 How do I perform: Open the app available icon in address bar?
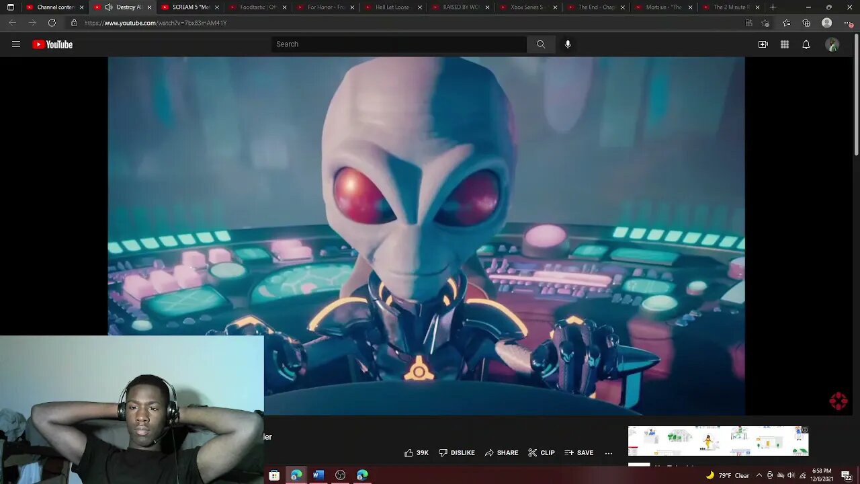pyautogui.click(x=748, y=23)
